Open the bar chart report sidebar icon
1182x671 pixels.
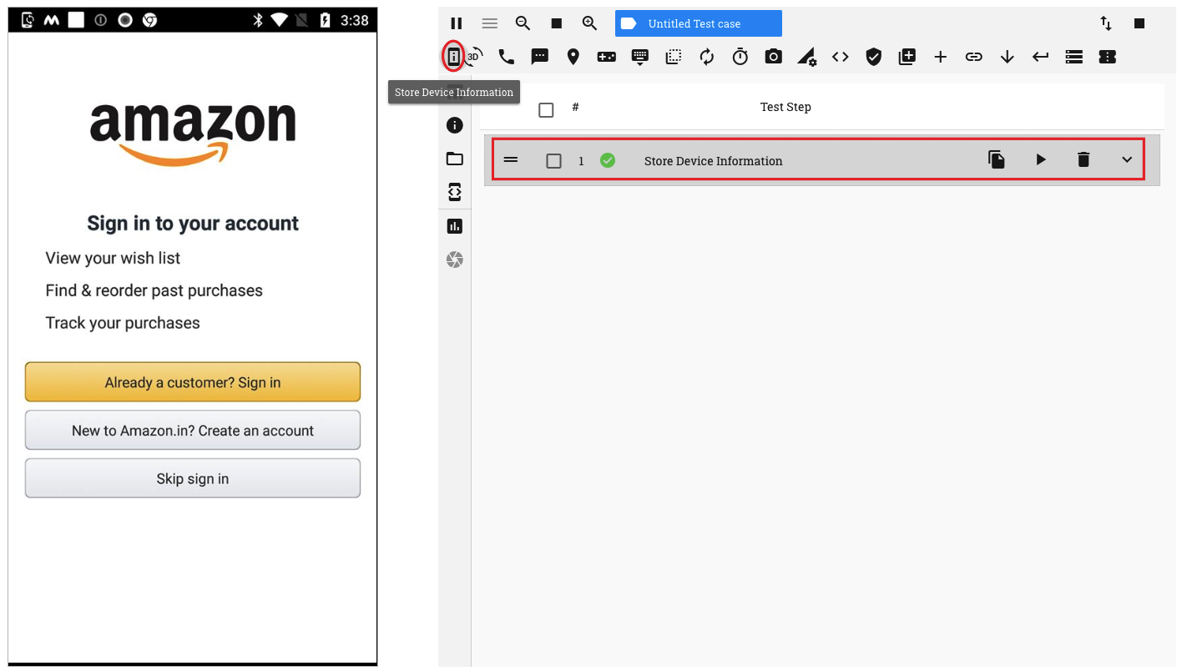(x=455, y=226)
